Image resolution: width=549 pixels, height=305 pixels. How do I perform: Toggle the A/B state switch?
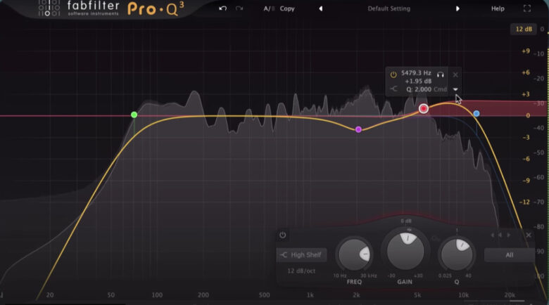(x=269, y=8)
